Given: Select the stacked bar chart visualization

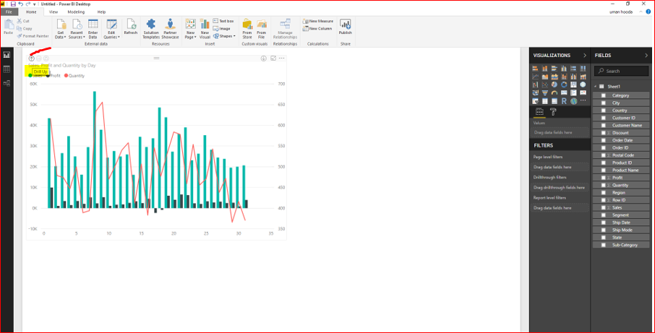Looking at the screenshot, I should point(536,69).
